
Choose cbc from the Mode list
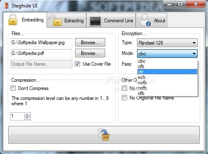(167, 61)
